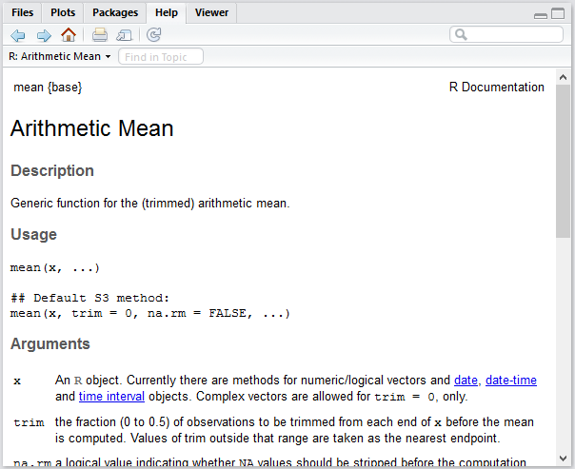Image resolution: width=575 pixels, height=469 pixels.
Task: Click the 'x' argument name
Action: 17,381
